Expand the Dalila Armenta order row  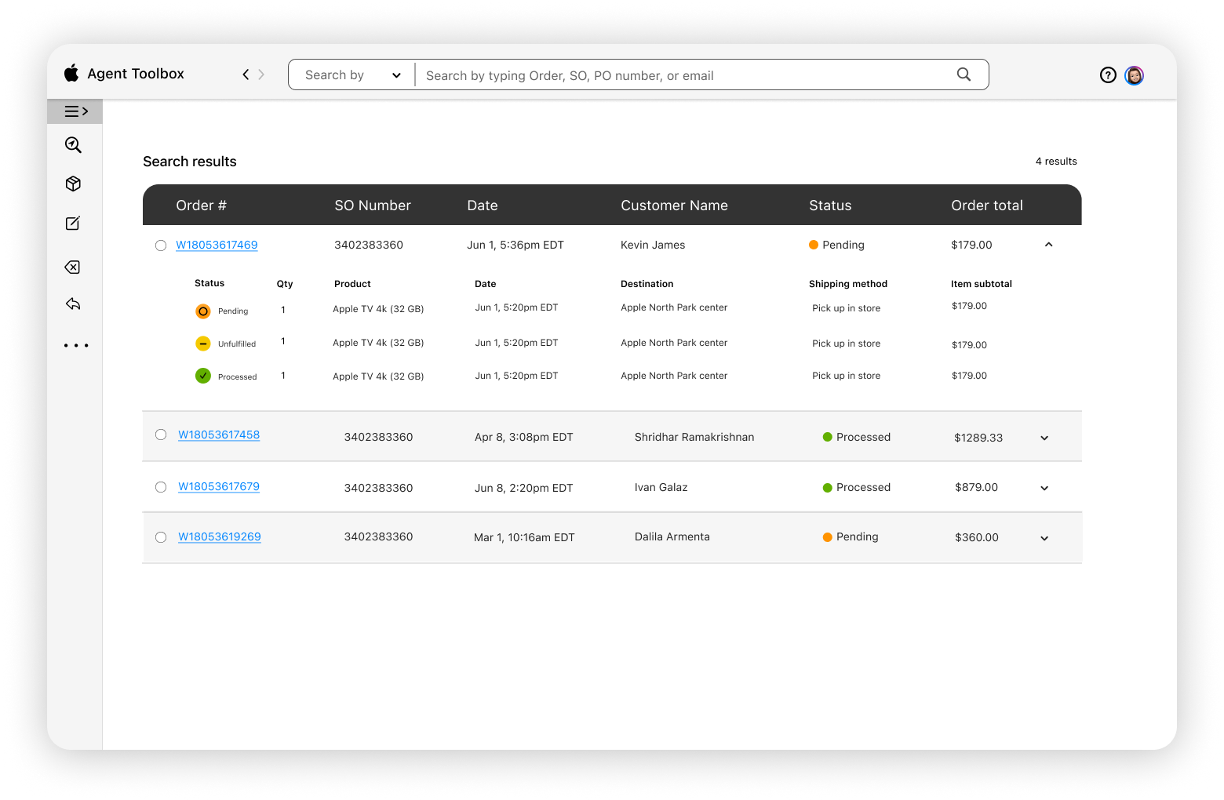coord(1044,539)
